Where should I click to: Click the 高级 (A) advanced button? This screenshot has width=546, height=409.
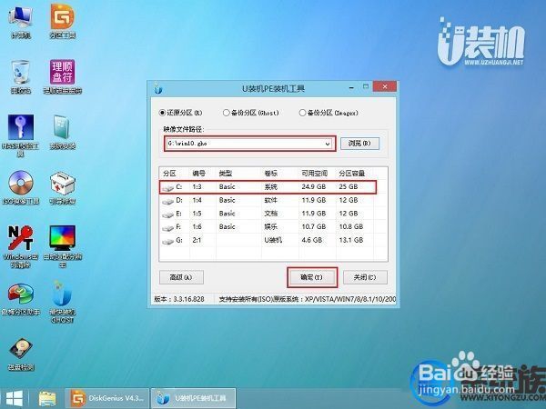pos(181,277)
